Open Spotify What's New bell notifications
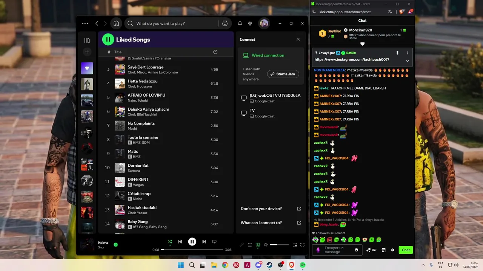The height and width of the screenshot is (271, 483). [x=240, y=23]
